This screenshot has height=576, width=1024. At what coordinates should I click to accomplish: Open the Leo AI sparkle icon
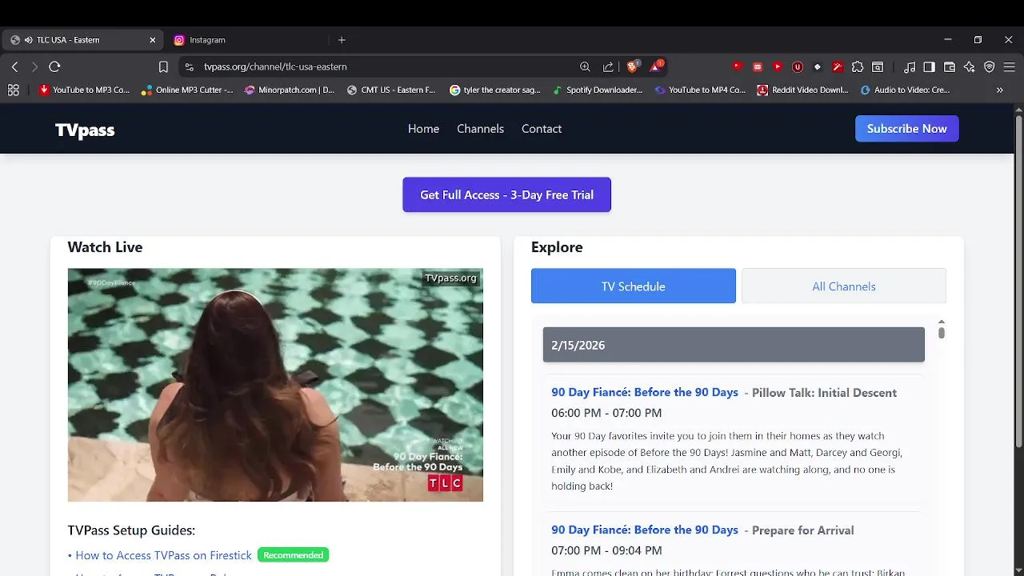970,67
